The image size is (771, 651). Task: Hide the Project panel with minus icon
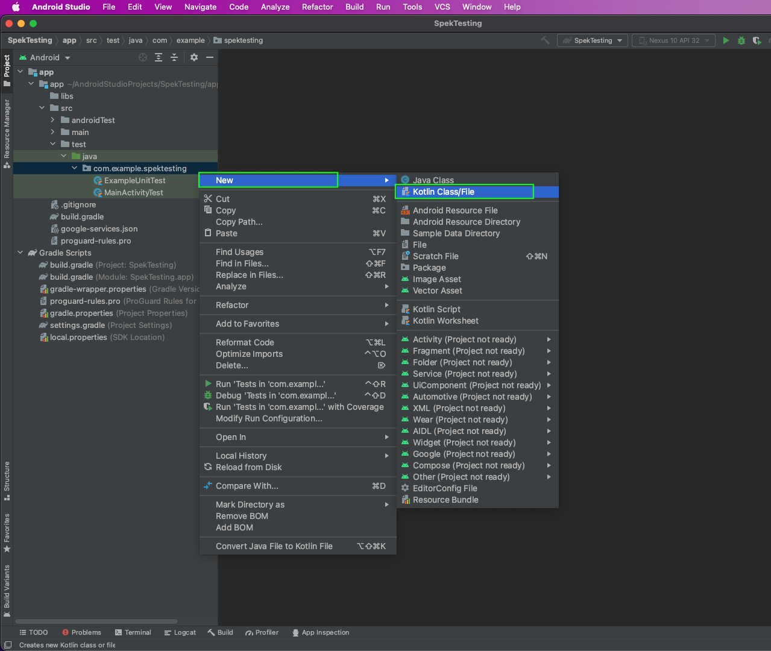point(210,57)
